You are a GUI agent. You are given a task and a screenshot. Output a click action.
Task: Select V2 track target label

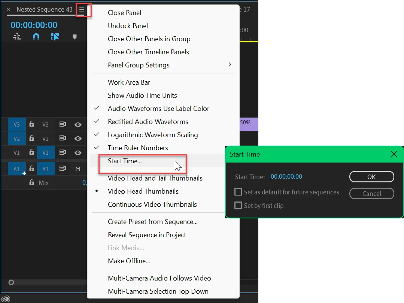coord(46,139)
